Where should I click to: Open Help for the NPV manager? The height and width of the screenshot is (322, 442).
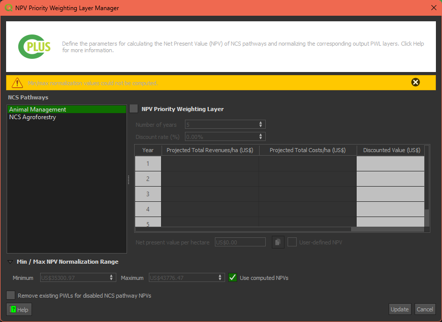[x=19, y=310]
